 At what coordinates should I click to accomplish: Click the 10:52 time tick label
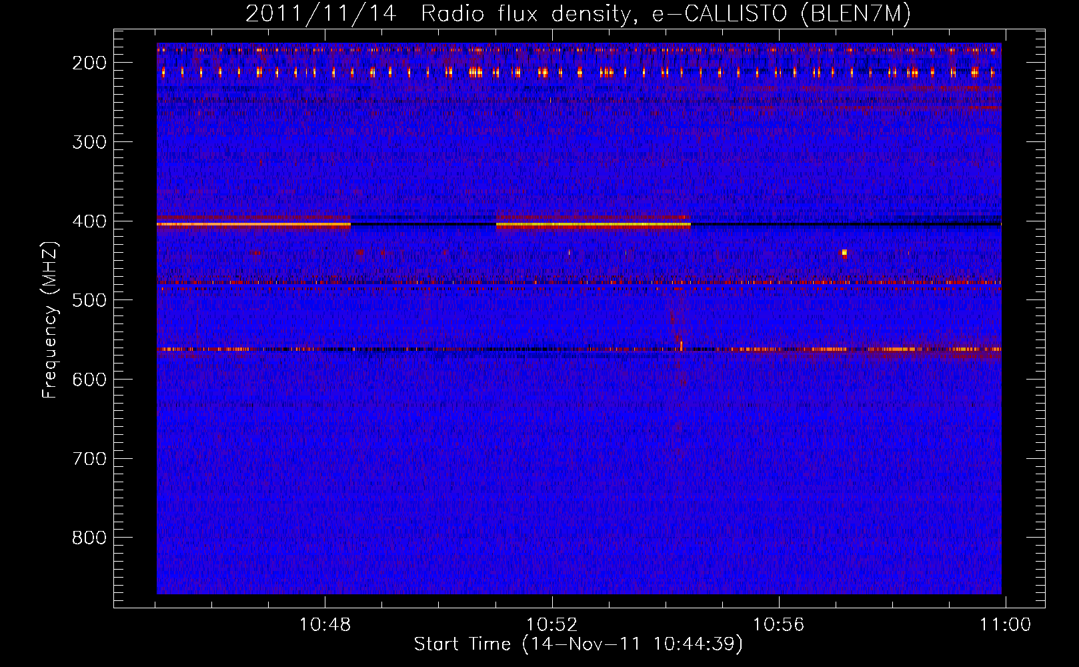(x=552, y=625)
